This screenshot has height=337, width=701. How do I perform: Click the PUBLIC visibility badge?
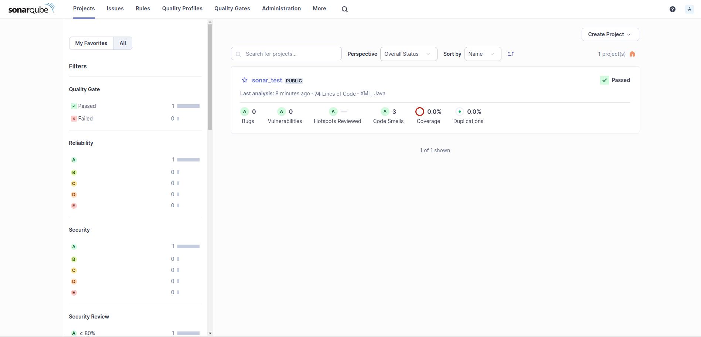294,81
